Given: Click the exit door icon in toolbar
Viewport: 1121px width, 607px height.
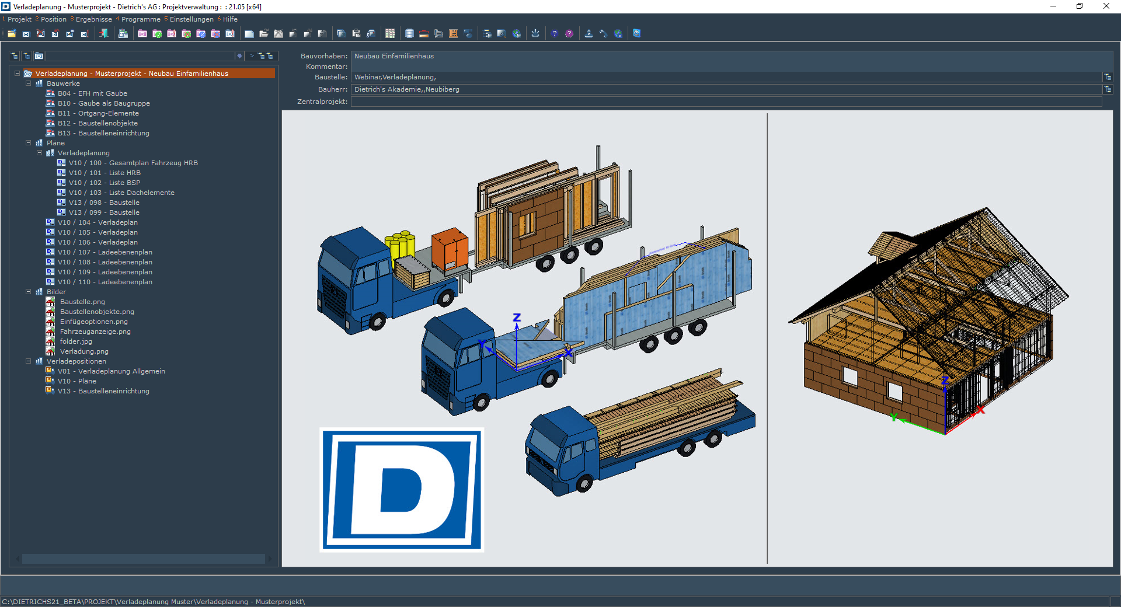Looking at the screenshot, I should 104,34.
